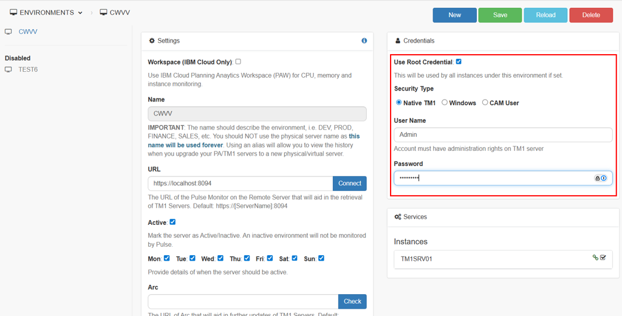The image size is (622, 316).
Task: Click the password manager icon in Password field
Action: pyautogui.click(x=604, y=178)
